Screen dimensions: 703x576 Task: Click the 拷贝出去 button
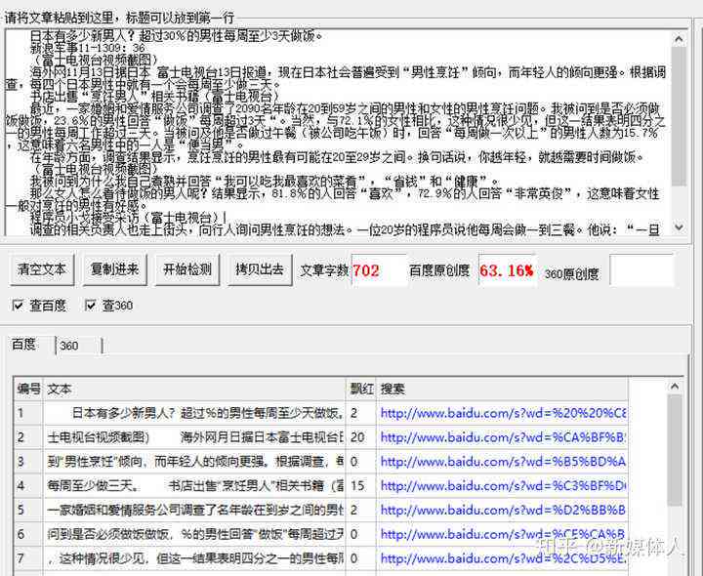[x=260, y=269]
